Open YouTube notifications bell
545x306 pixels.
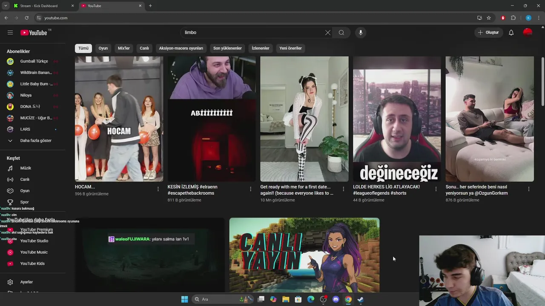click(x=511, y=33)
